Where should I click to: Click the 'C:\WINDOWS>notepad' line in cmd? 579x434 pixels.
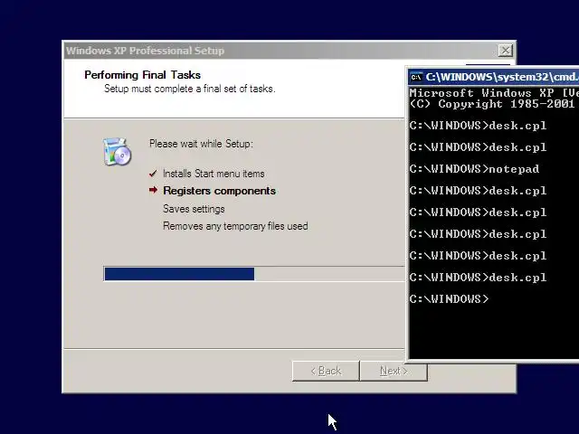[474, 169]
